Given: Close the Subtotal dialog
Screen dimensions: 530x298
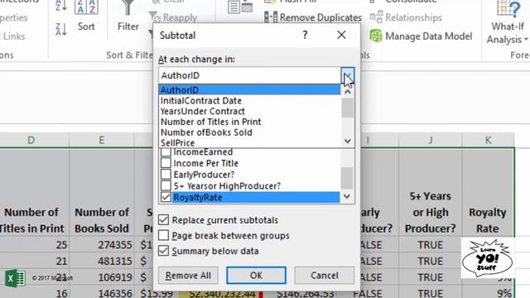Looking at the screenshot, I should (x=341, y=35).
